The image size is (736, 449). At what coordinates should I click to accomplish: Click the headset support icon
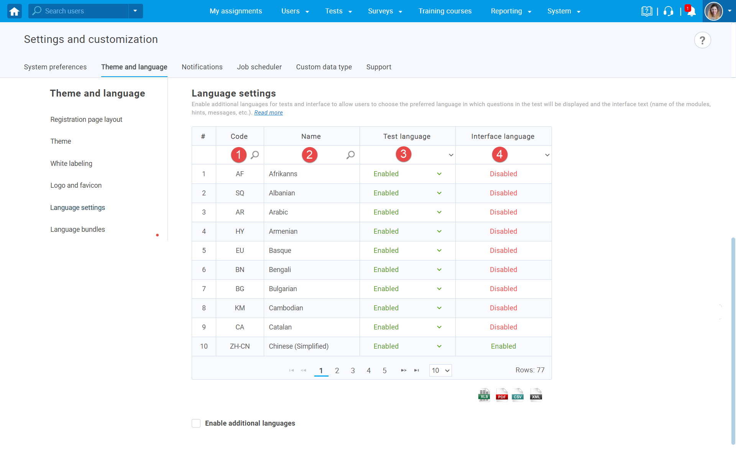(668, 11)
